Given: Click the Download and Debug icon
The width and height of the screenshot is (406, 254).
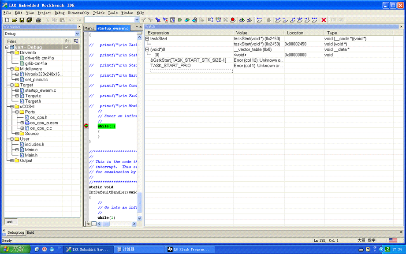Looking at the screenshot, I should click(242, 20).
